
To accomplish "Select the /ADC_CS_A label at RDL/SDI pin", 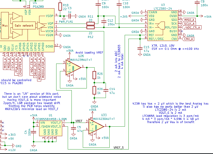I will click(x=192, y=27).
